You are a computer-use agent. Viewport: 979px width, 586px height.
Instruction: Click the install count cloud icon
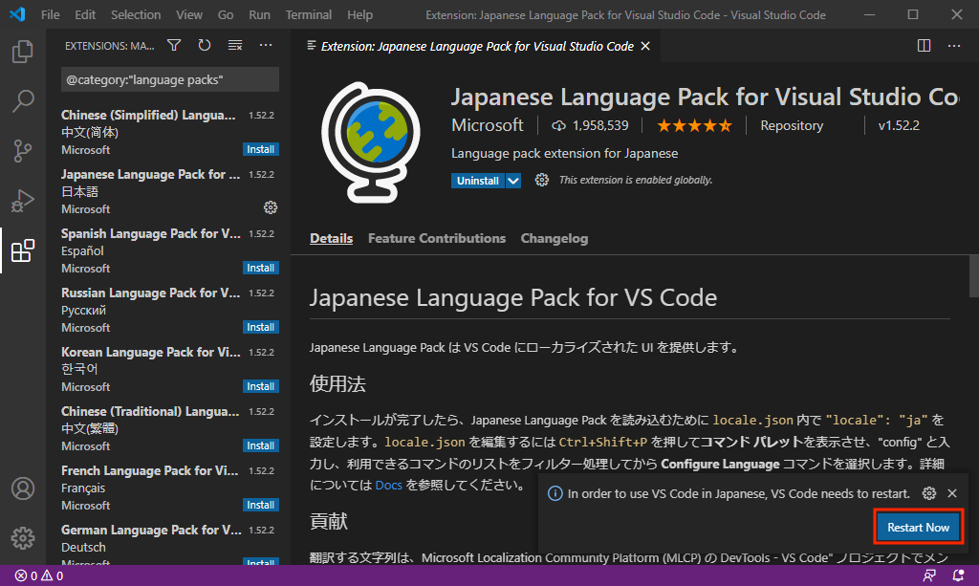pos(558,126)
